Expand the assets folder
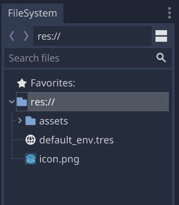 pos(20,121)
